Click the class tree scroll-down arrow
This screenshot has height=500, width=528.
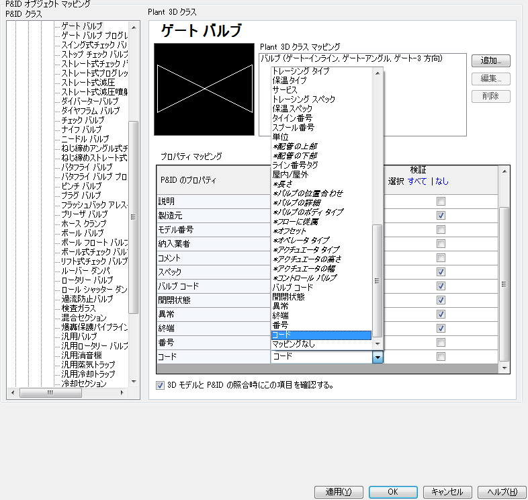134,382
